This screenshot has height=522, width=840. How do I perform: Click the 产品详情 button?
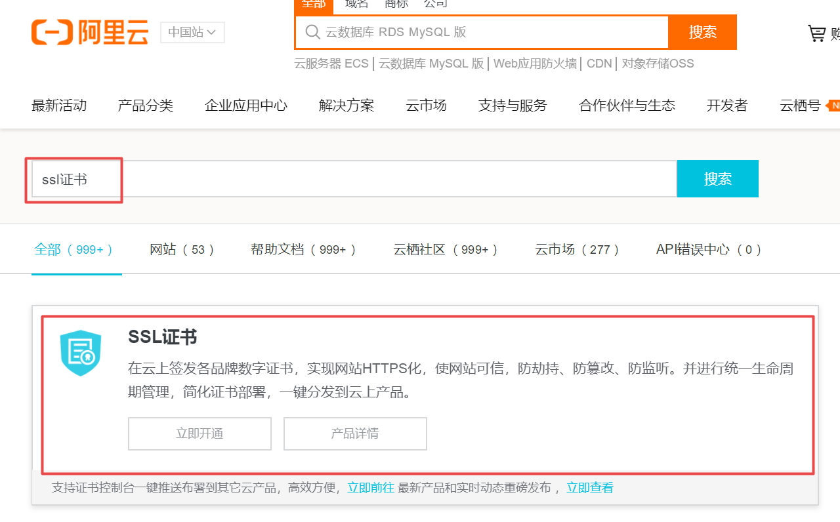tap(355, 433)
